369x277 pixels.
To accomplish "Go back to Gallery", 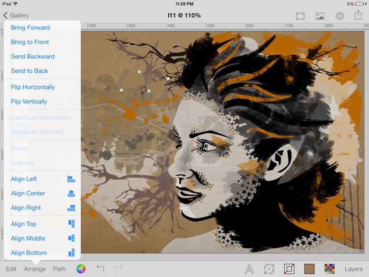I will pyautogui.click(x=16, y=16).
